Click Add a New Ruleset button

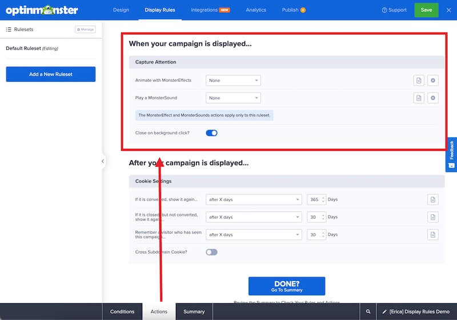(x=51, y=74)
